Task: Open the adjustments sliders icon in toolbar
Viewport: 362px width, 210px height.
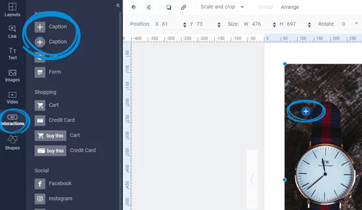Action: point(148,7)
